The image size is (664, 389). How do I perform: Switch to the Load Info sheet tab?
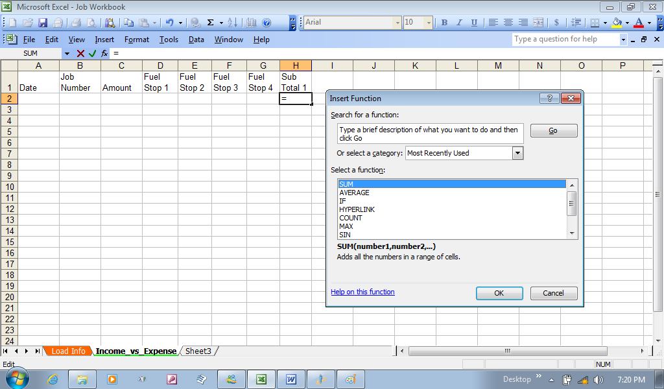68,351
